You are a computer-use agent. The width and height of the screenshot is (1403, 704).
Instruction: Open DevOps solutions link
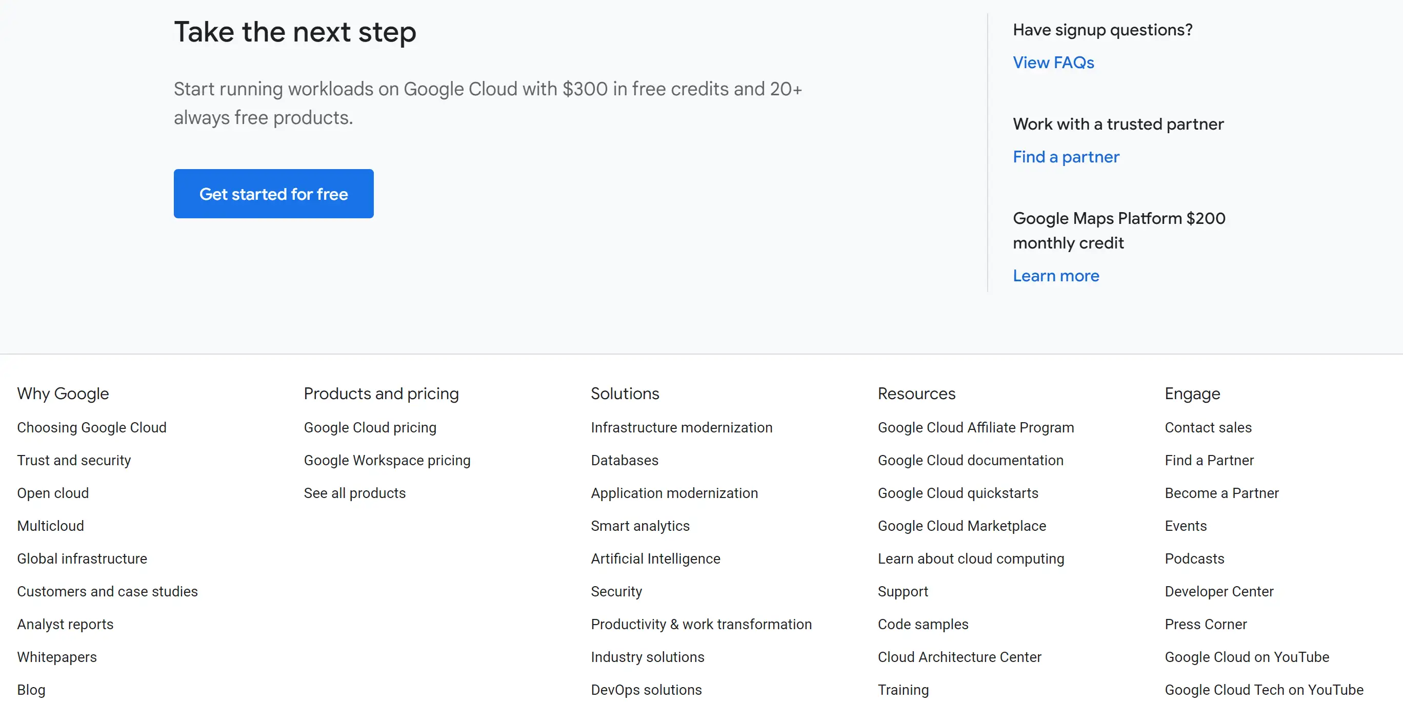point(646,690)
